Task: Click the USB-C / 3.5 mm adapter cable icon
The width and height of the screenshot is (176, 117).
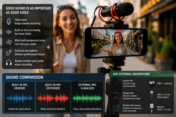Action: click(x=152, y=96)
